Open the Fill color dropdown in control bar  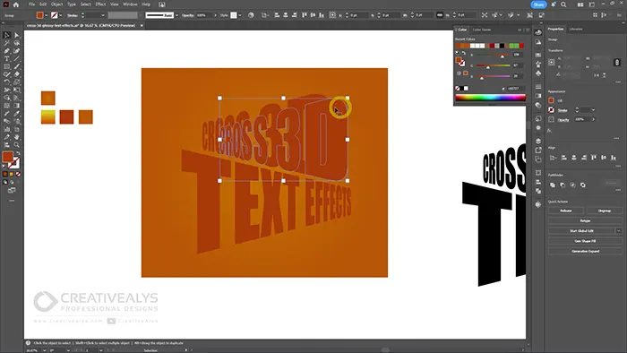coord(46,15)
